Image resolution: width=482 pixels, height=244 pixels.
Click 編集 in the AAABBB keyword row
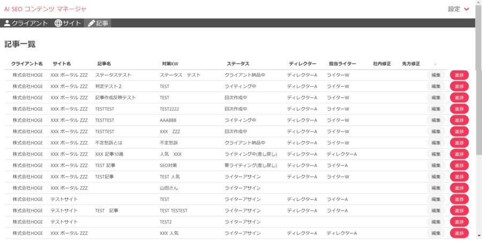point(436,120)
